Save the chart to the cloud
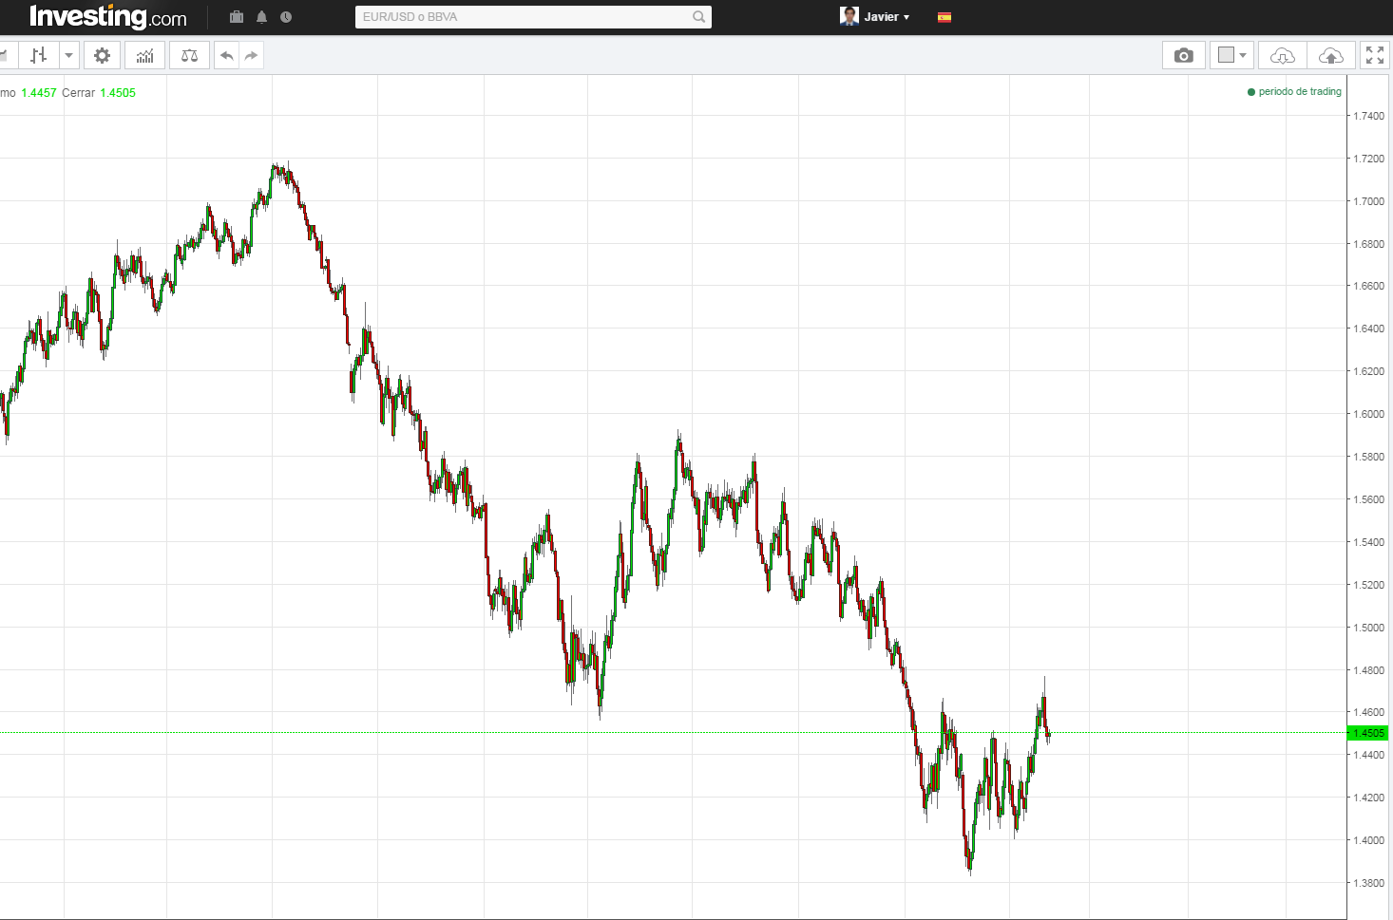Image resolution: width=1393 pixels, height=920 pixels. click(x=1331, y=55)
